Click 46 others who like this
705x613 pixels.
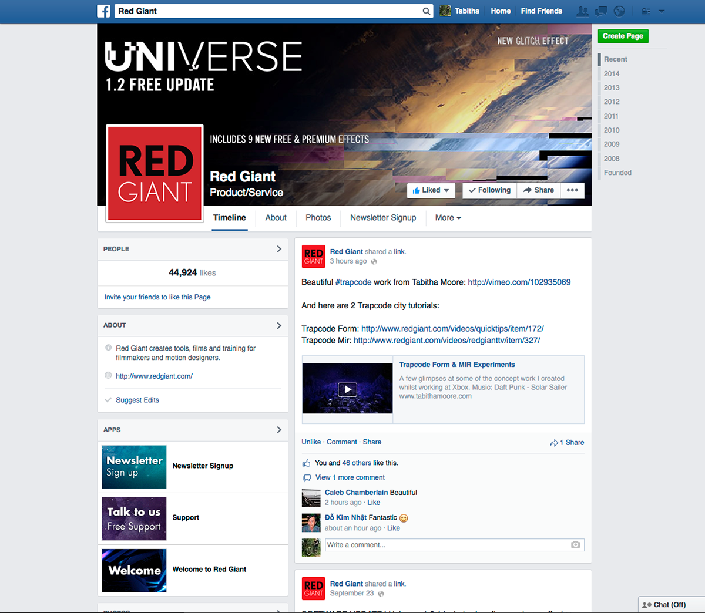click(357, 463)
